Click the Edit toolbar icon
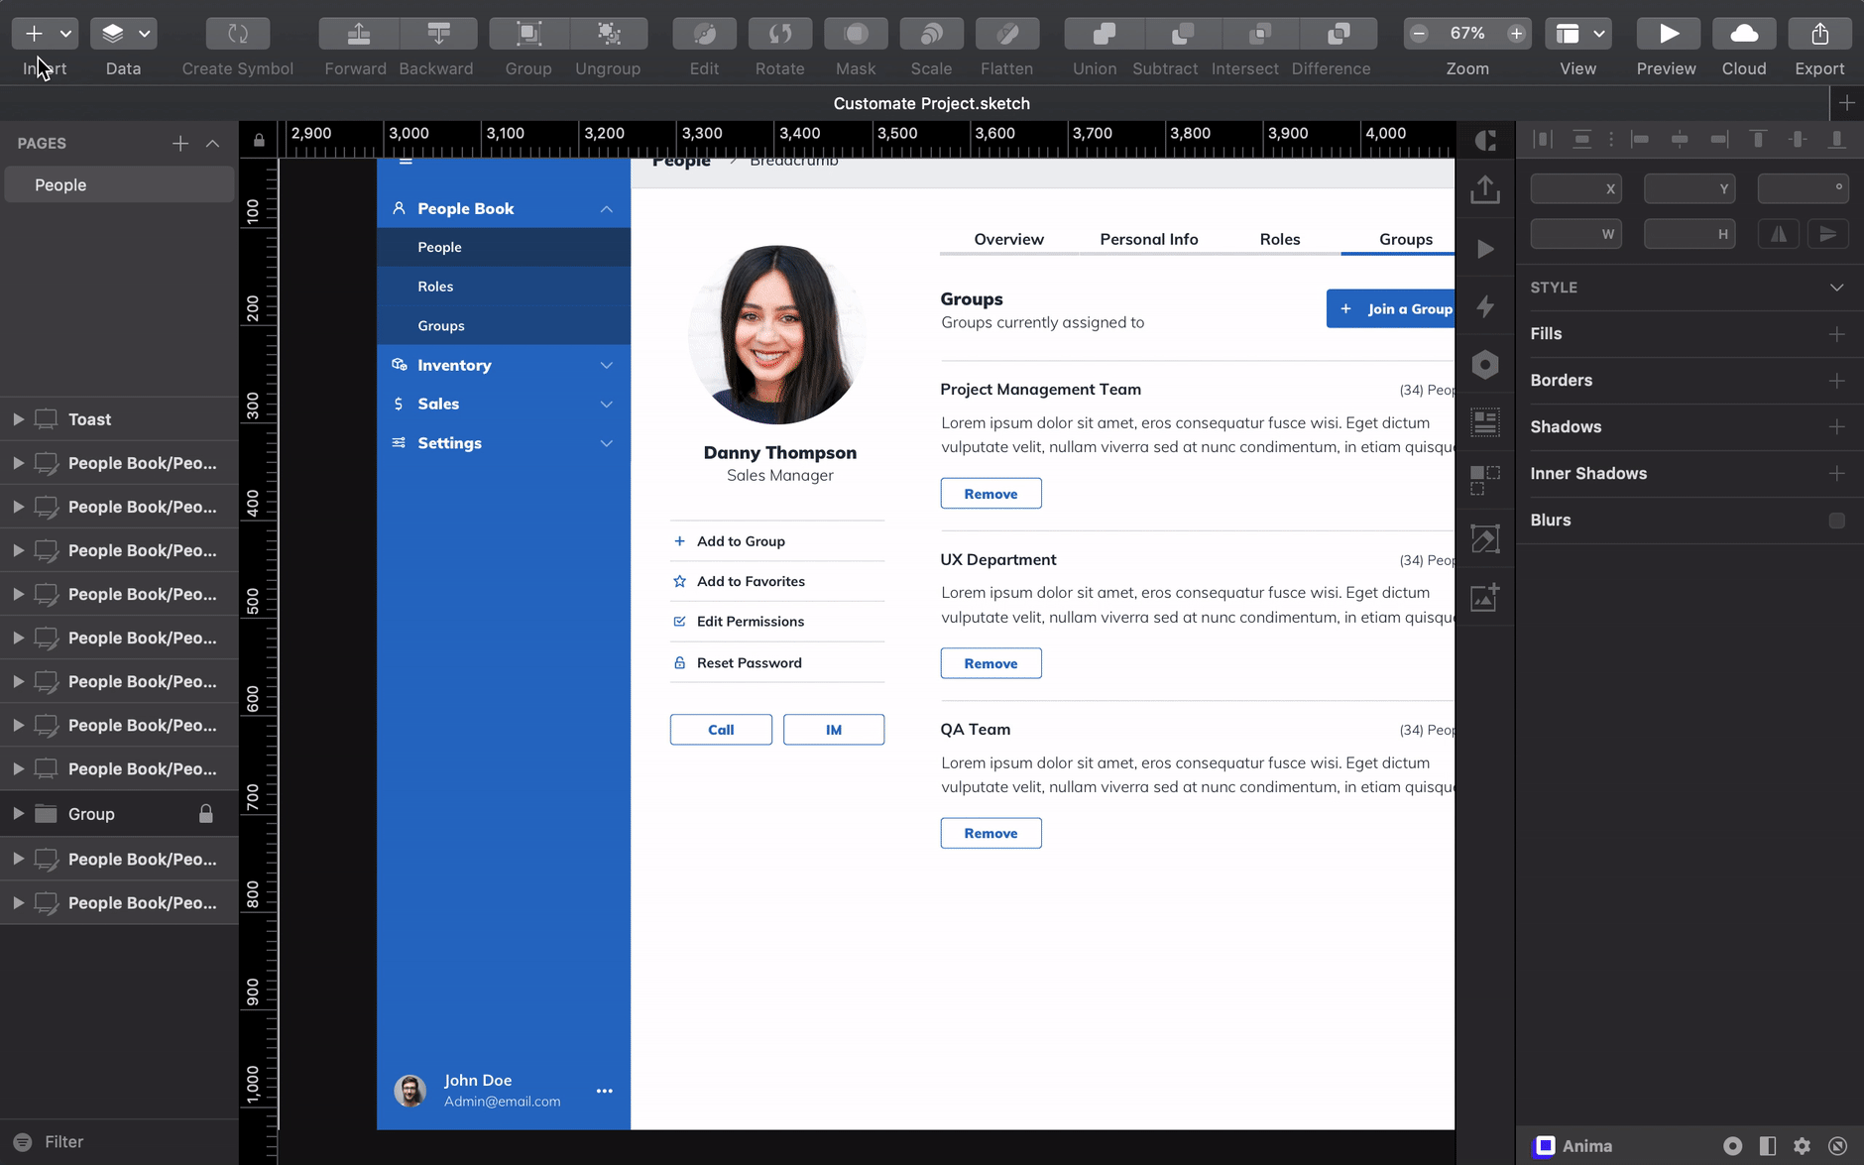This screenshot has width=1864, height=1165. coord(704,34)
